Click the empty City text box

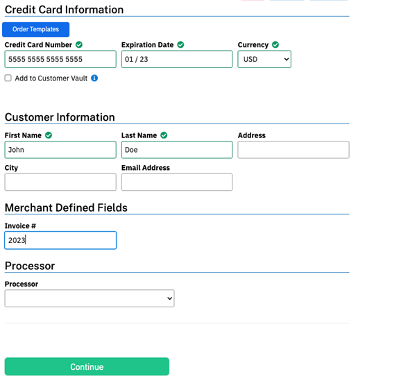click(60, 182)
